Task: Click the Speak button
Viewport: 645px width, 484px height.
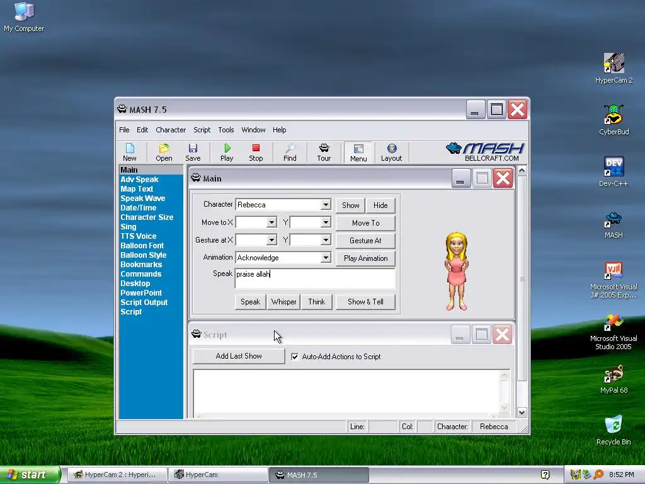Action: click(x=250, y=302)
